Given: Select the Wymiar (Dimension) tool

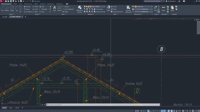Looking at the screenshot, I should tap(59, 8).
